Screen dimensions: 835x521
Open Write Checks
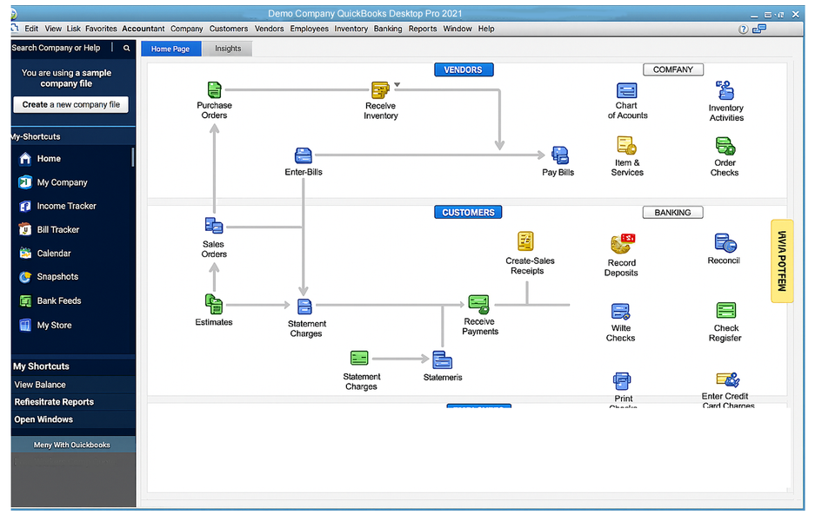[620, 310]
